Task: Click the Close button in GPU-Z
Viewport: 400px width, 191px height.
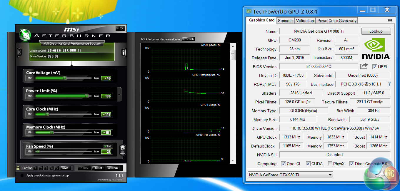Action: pos(379,175)
